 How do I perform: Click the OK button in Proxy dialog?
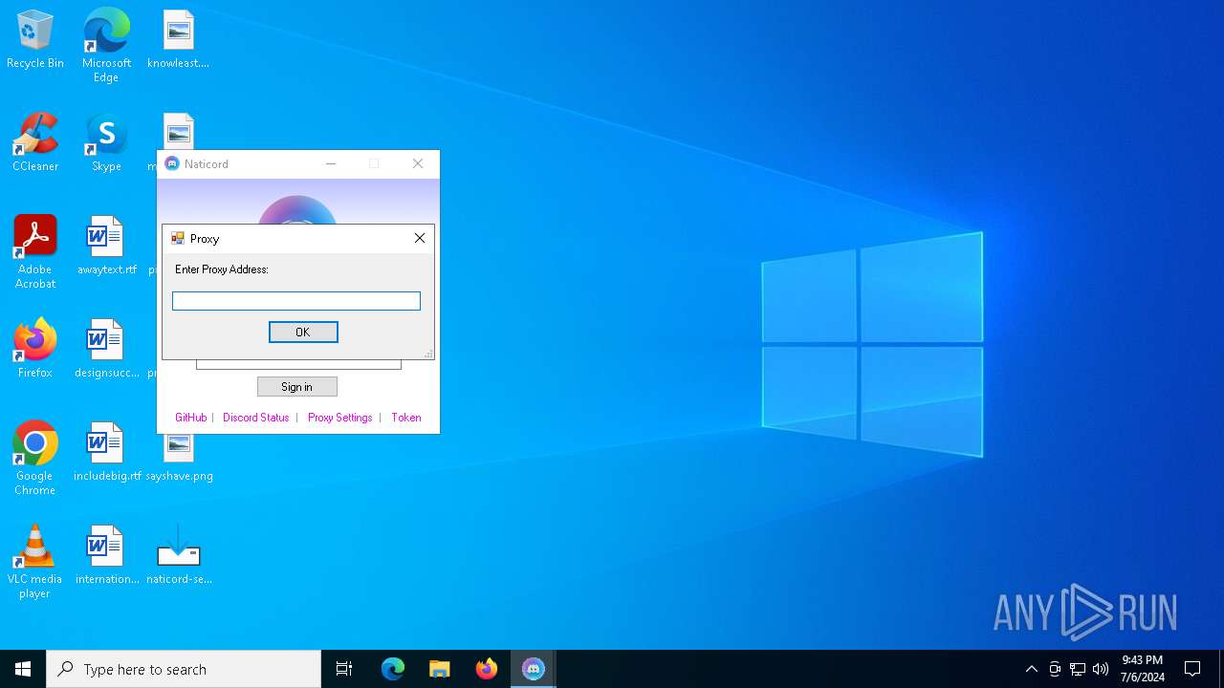tap(303, 332)
